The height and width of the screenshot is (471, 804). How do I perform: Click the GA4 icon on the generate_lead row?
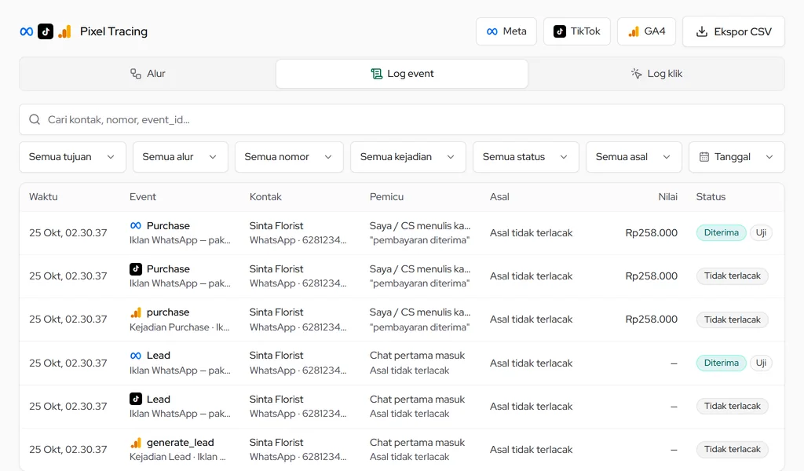pos(135,442)
